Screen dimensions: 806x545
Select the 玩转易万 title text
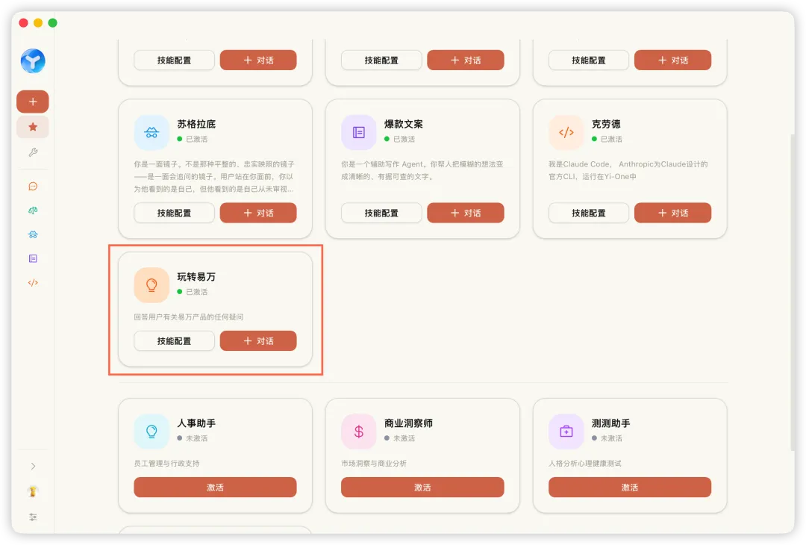[196, 277]
